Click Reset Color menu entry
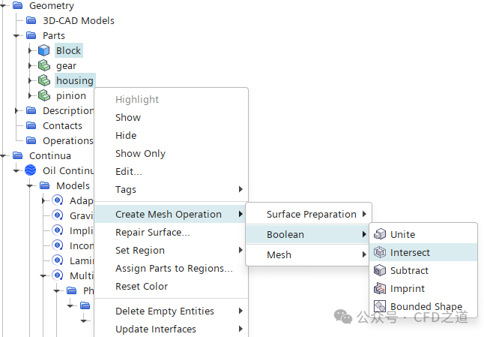This screenshot has height=337, width=484. [x=141, y=286]
